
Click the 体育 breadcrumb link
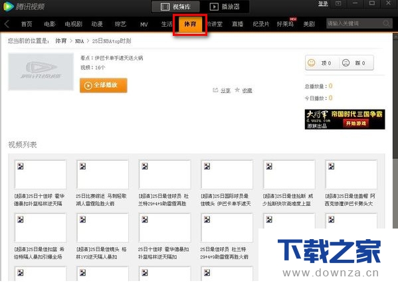click(x=61, y=41)
